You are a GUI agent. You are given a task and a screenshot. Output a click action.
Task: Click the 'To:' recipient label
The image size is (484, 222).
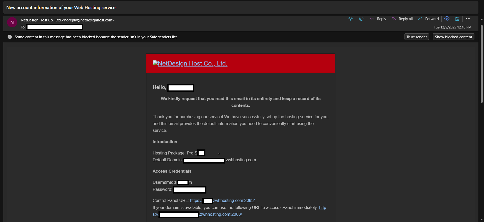23,27
